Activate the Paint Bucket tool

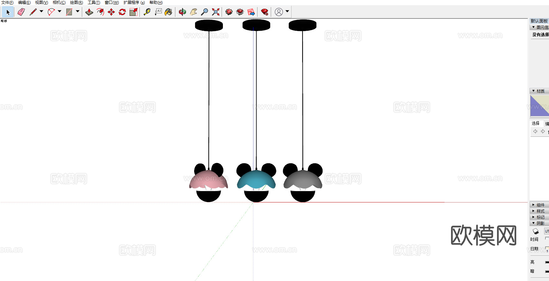click(x=169, y=12)
